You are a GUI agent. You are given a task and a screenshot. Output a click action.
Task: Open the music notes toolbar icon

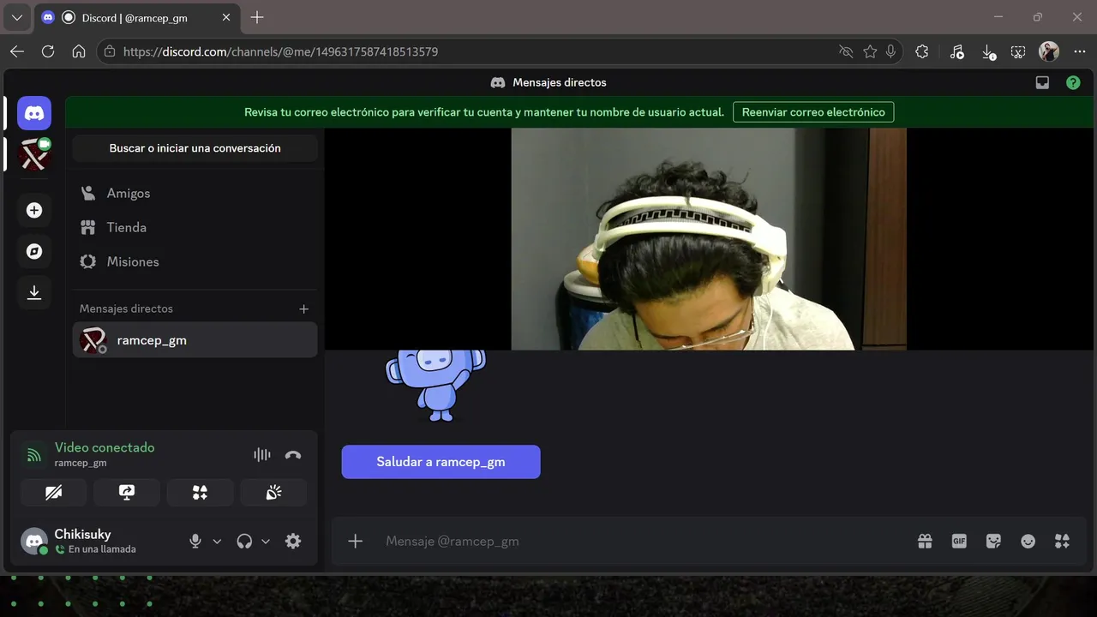pos(957,51)
